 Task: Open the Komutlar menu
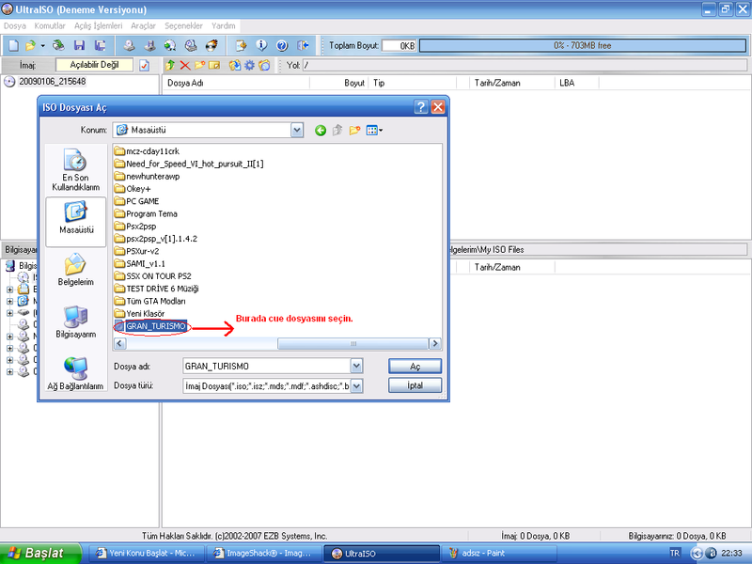[x=50, y=26]
